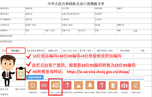Select the 成交方式 field

[86, 32]
